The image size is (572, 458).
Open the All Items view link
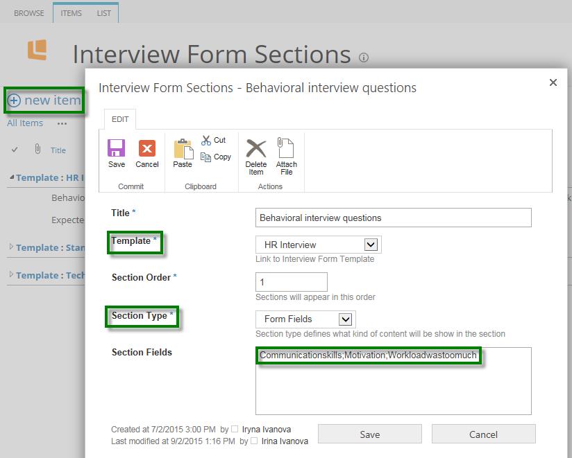point(25,123)
